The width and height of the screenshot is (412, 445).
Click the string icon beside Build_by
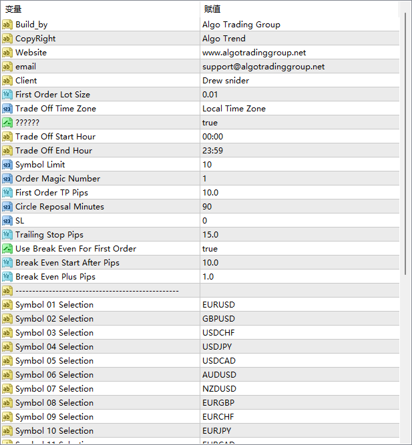(7, 25)
